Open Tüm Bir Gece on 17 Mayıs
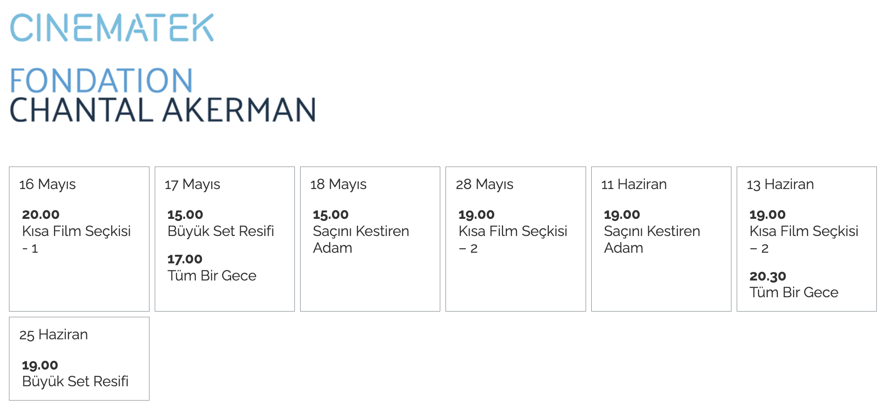The height and width of the screenshot is (414, 887). pyautogui.click(x=212, y=276)
